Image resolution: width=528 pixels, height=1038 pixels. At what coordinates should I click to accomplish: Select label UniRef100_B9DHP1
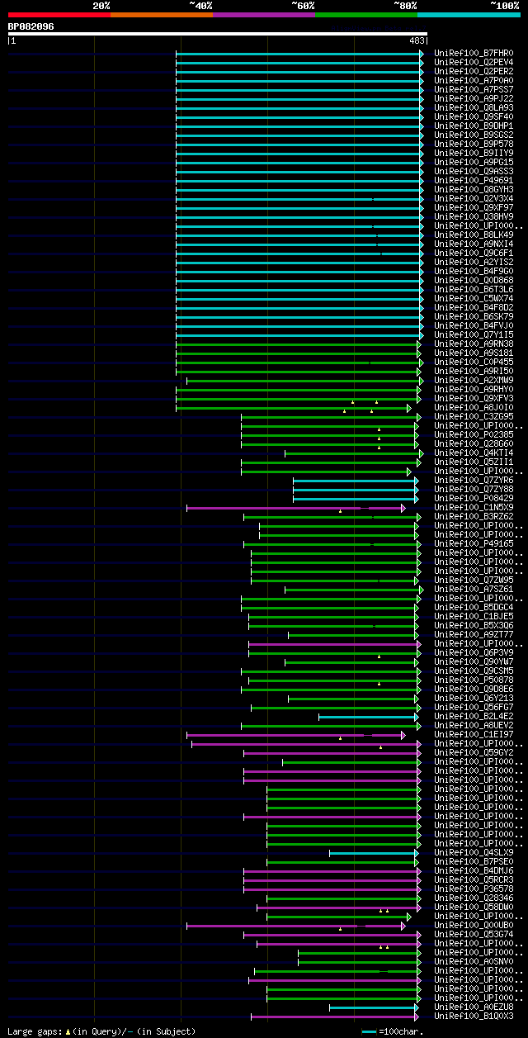pos(474,126)
